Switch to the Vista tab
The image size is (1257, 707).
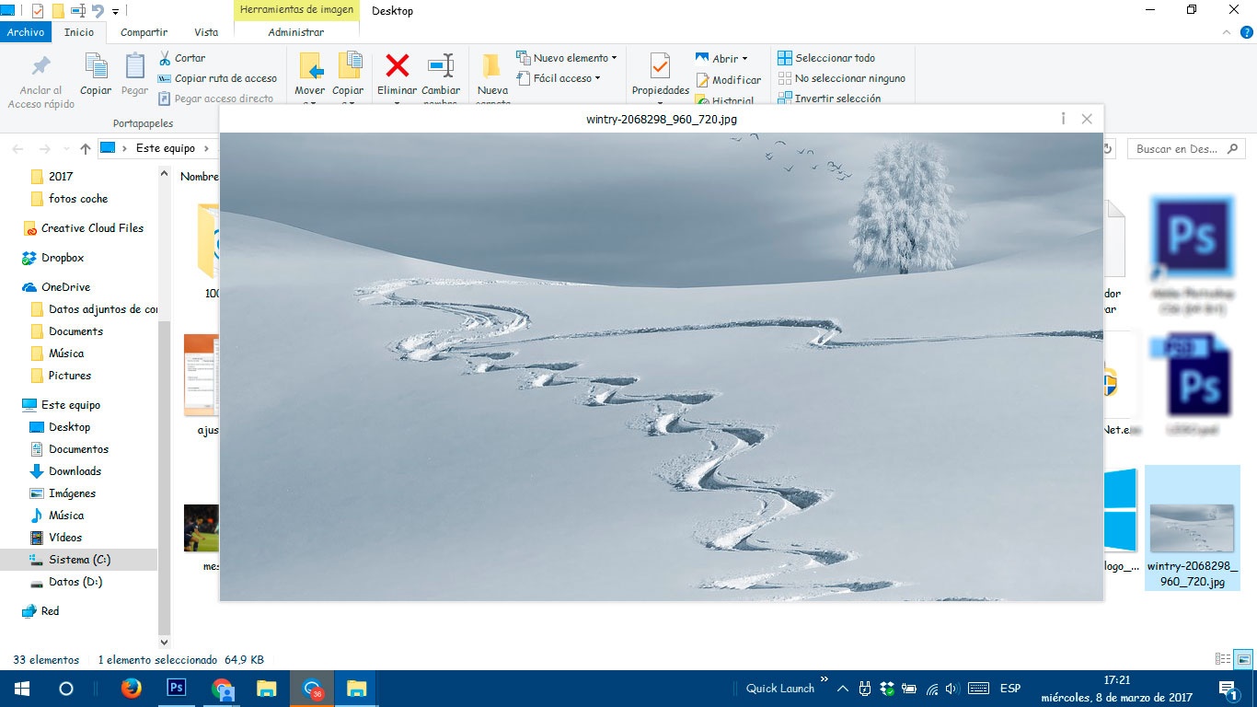tap(206, 32)
